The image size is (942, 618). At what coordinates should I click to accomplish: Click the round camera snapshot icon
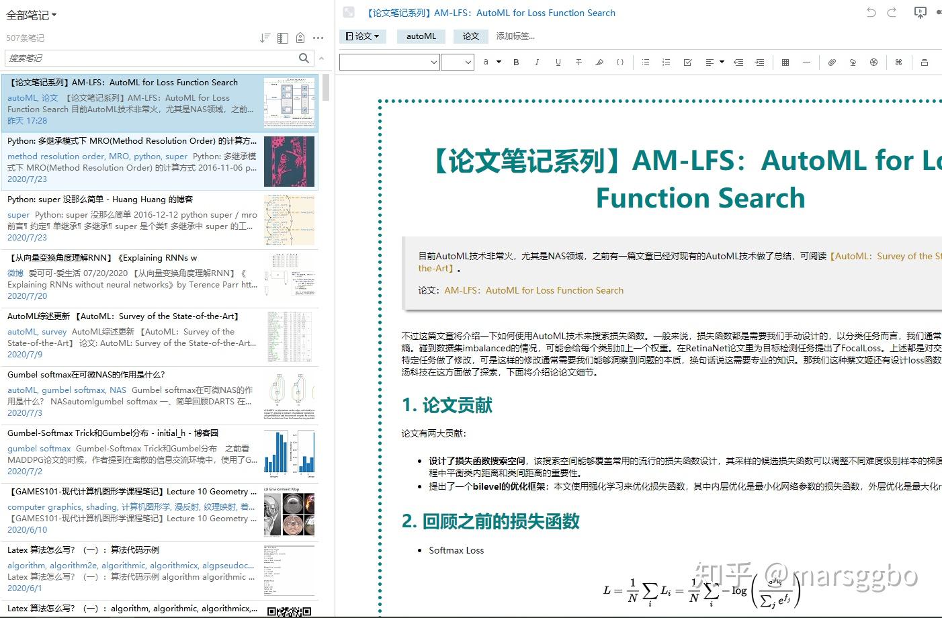(873, 62)
